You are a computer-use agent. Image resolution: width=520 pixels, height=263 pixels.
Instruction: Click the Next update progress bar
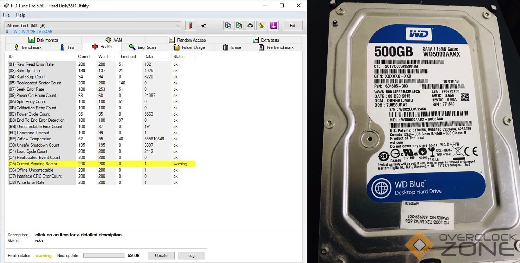click(104, 256)
